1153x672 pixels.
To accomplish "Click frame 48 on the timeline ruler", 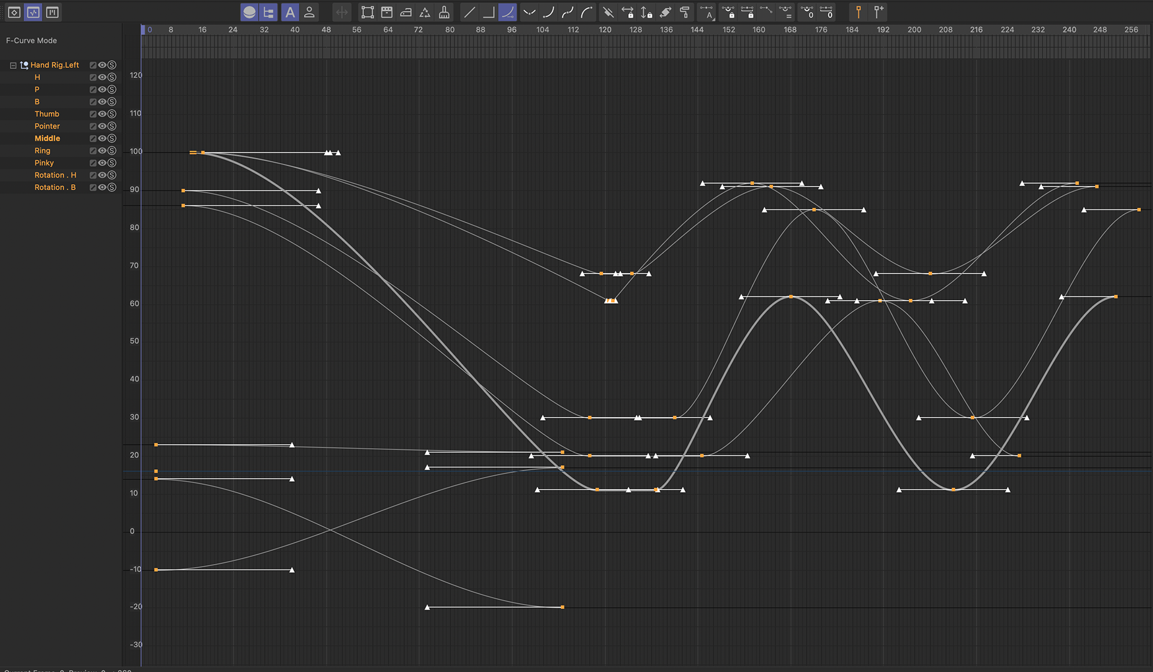I will pos(326,29).
